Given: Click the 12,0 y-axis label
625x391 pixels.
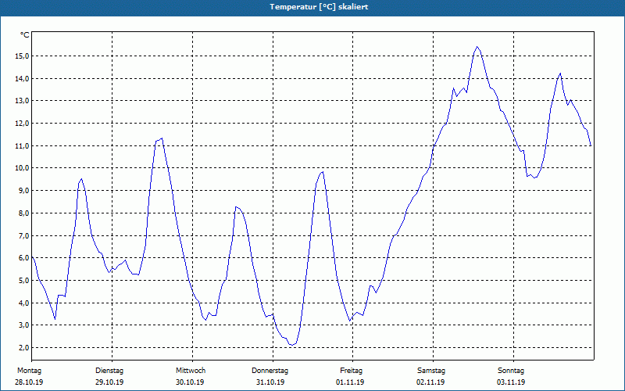Looking at the screenshot, I should pos(22,124).
